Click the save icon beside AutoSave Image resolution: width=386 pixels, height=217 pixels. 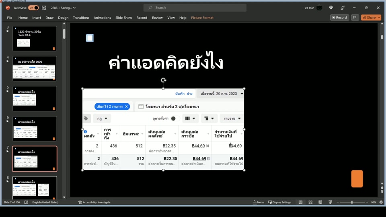pyautogui.click(x=44, y=8)
